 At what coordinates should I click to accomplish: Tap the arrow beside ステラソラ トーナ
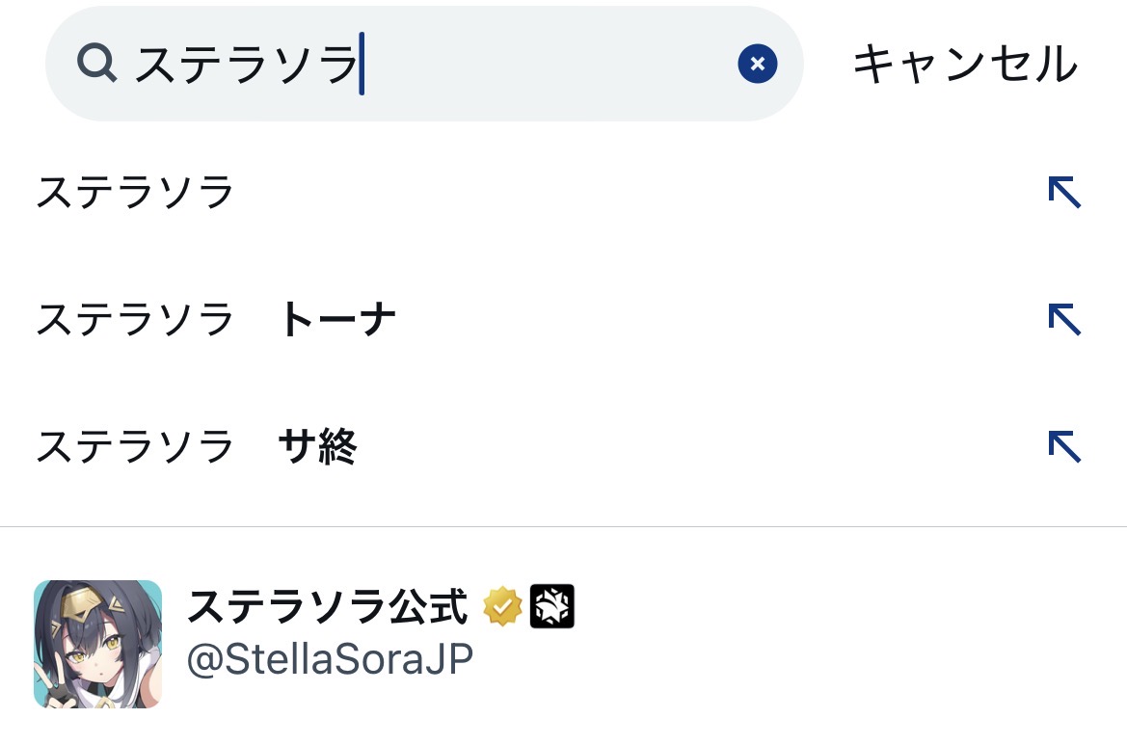point(1064,319)
